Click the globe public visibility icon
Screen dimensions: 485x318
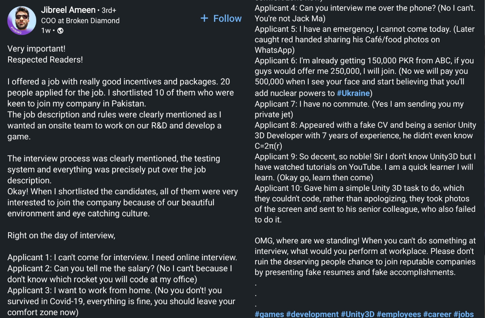coord(60,31)
